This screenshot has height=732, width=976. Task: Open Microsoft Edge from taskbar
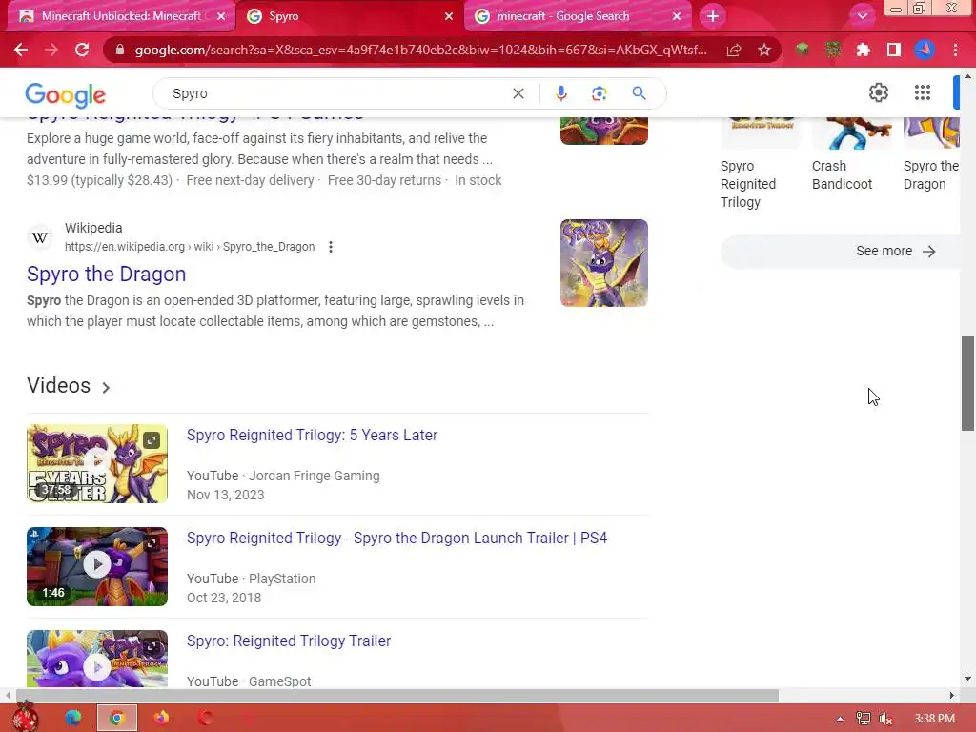[x=72, y=718]
